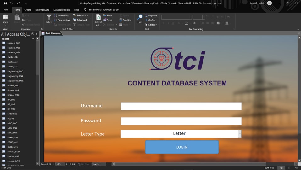Open the Select dropdown in Find group
Viewport: 301px width, 170px height.
[x=151, y=25]
